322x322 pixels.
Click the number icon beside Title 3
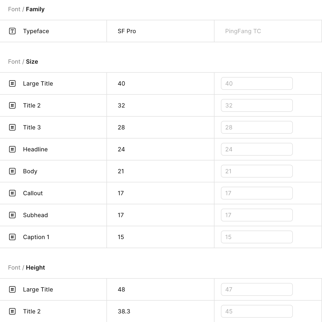12,127
